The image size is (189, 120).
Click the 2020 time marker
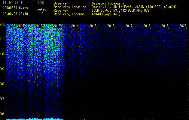click(183, 26)
